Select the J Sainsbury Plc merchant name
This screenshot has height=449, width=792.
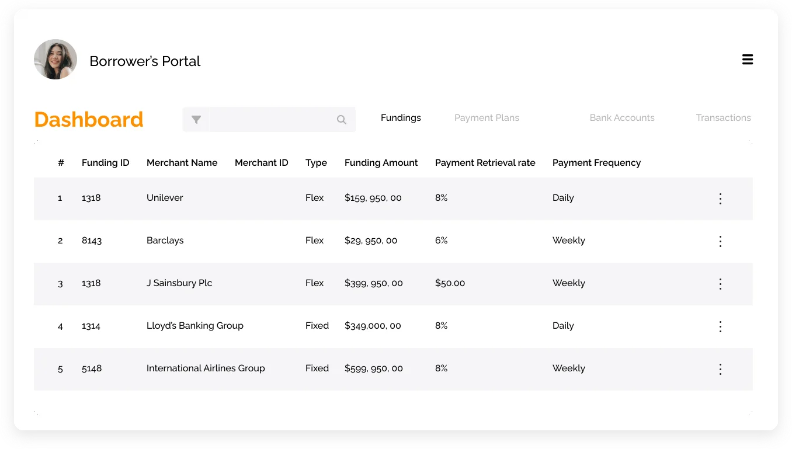(x=179, y=283)
